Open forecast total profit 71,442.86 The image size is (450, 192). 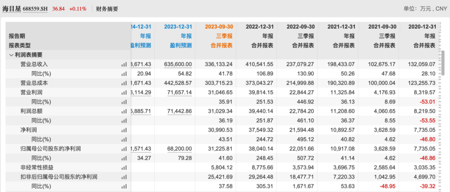(180, 111)
